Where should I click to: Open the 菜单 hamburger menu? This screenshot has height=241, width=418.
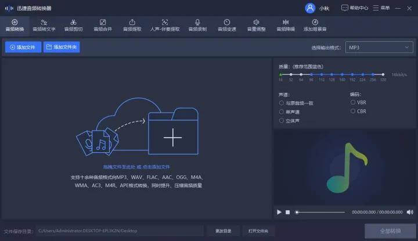click(x=381, y=8)
